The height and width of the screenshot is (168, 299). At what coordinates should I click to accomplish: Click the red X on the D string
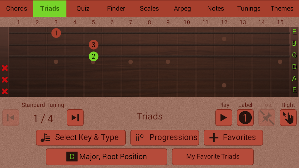(x=5, y=68)
